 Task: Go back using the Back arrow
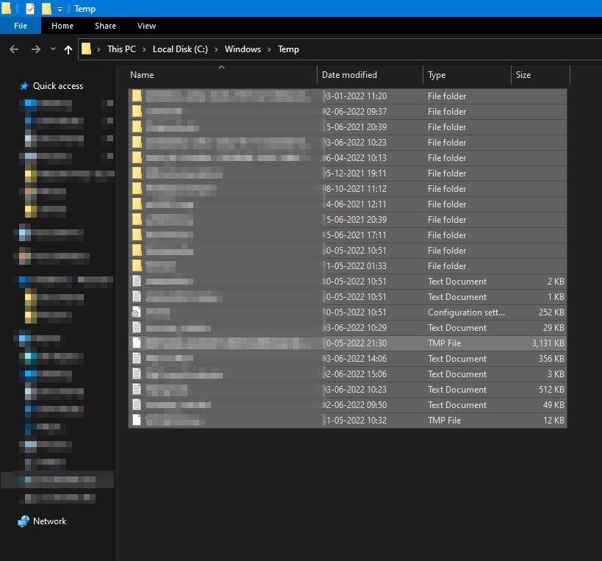(x=14, y=49)
